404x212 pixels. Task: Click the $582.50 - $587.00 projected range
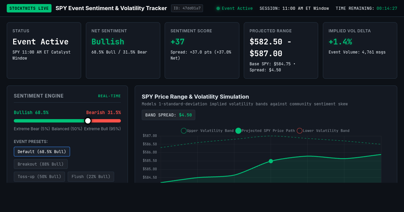(x=271, y=48)
